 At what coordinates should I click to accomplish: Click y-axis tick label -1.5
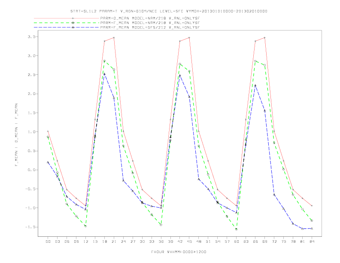coord(30,227)
